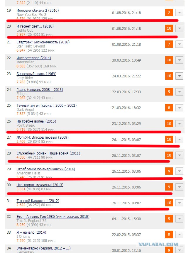This screenshot has height=253, width=186.
Task: Click orange rating 10 for Беспечный ездок
Action: tap(169, 76)
